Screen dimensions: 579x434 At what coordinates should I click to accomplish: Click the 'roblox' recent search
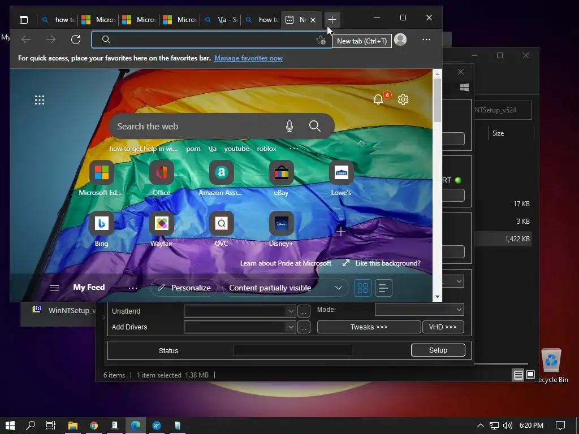(267, 149)
